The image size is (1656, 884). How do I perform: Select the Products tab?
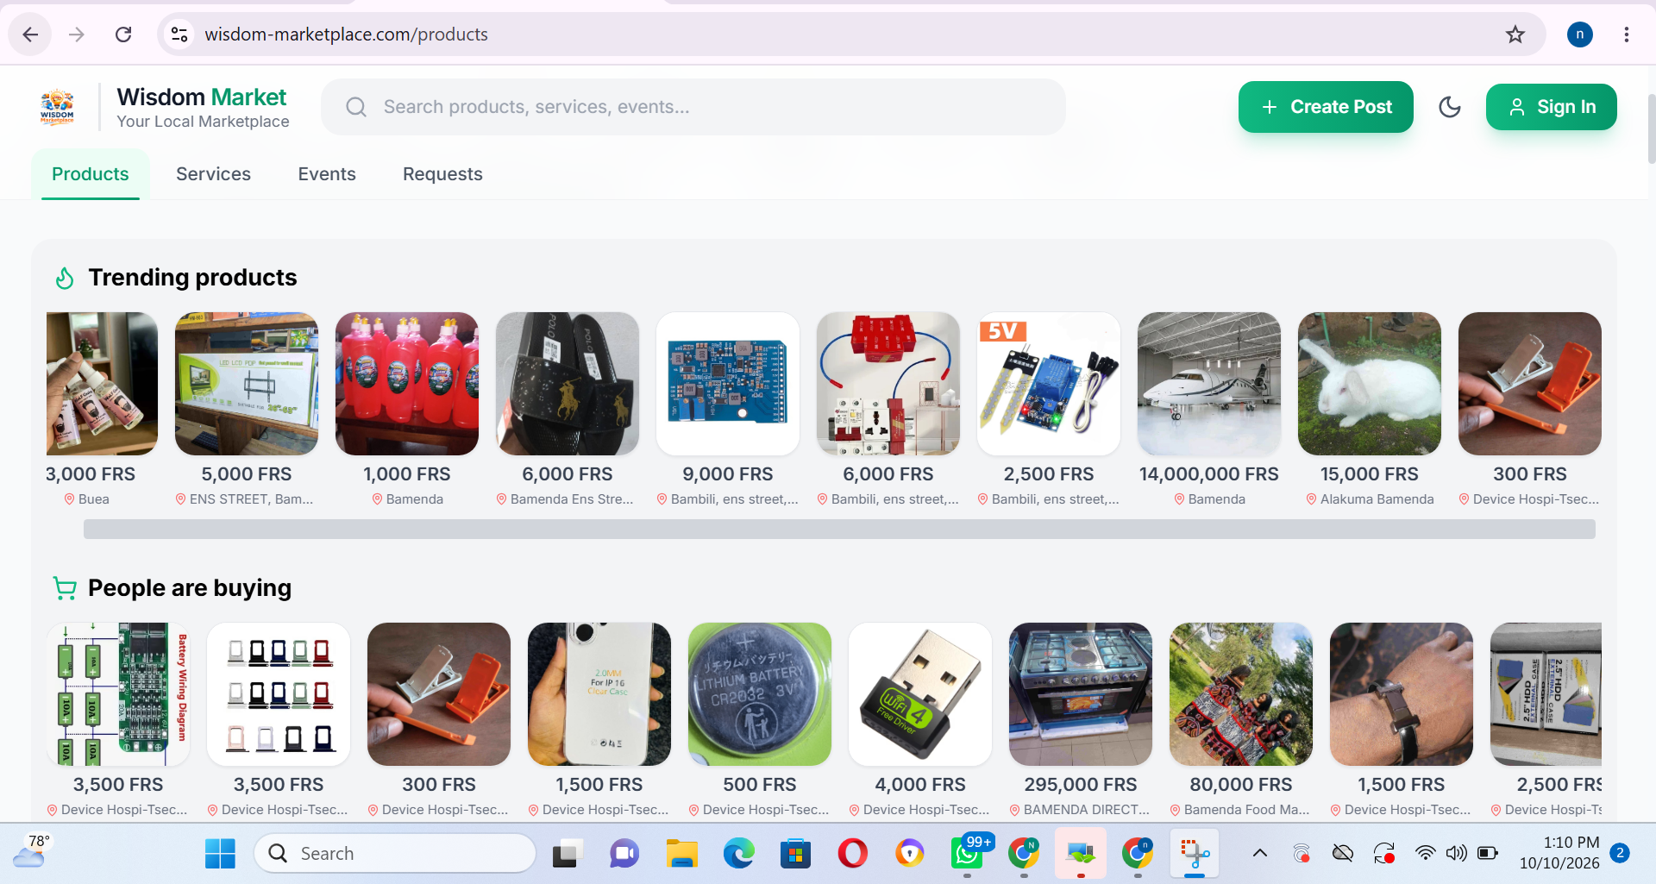tap(91, 174)
